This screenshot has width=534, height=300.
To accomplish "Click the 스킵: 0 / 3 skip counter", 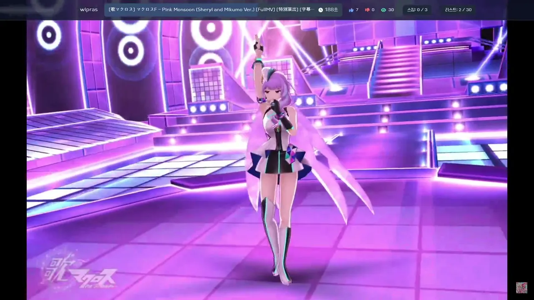I will pyautogui.click(x=417, y=10).
